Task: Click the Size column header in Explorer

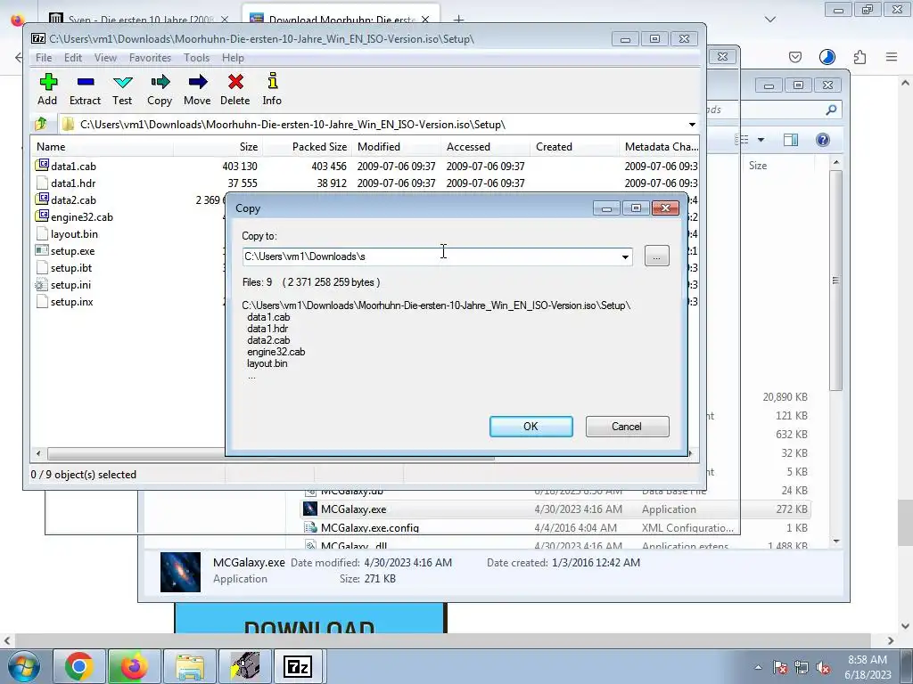Action: tap(758, 165)
